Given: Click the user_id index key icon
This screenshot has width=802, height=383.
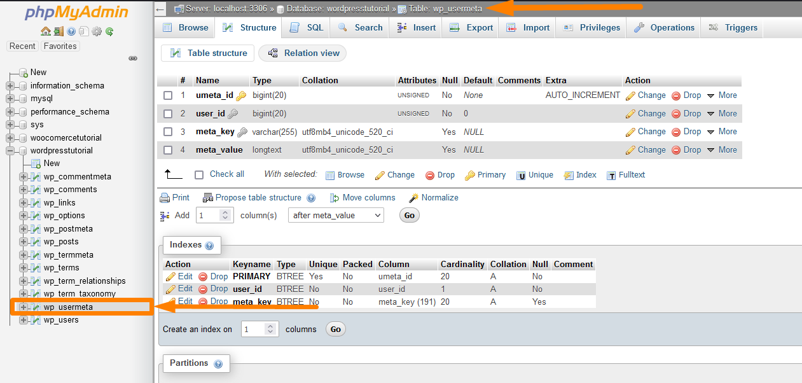Looking at the screenshot, I should tap(233, 114).
